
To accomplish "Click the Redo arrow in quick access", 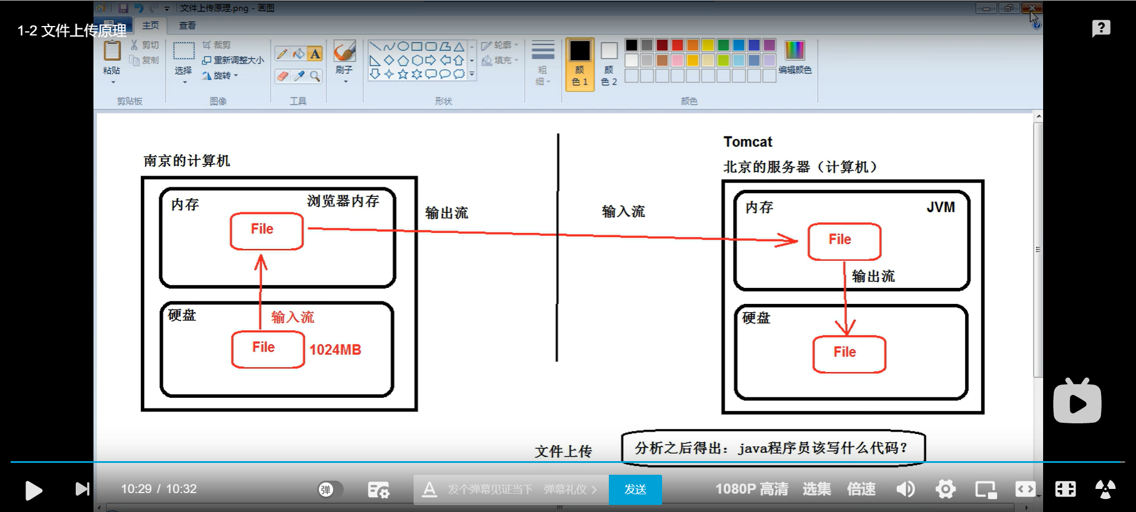I will tap(153, 8).
